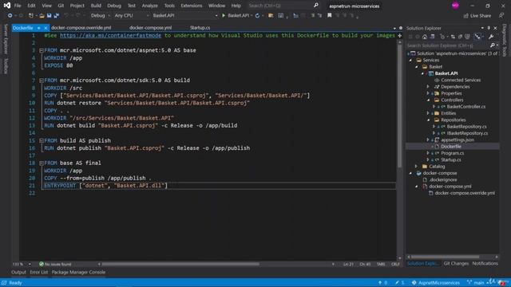Click the bookmark toolbar icon
The height and width of the screenshot is (287, 511).
pyautogui.click(x=330, y=15)
